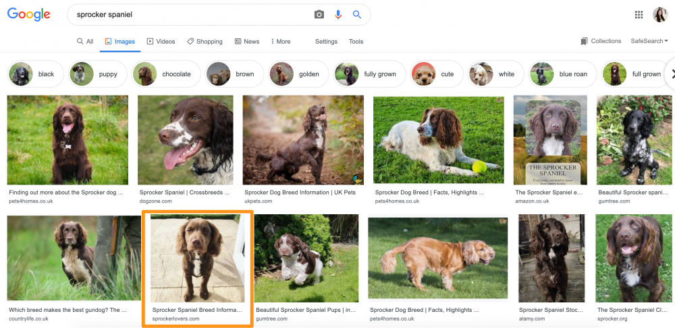Image resolution: width=675 pixels, height=328 pixels.
Task: Select the News tab
Action: (x=247, y=41)
